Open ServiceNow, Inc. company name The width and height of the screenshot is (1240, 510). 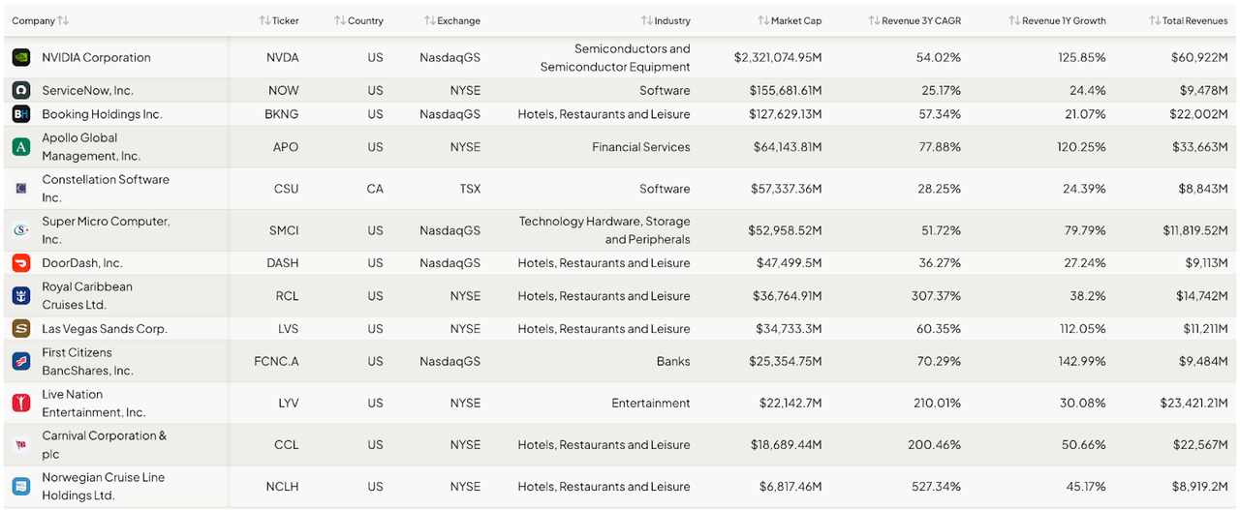[x=88, y=90]
